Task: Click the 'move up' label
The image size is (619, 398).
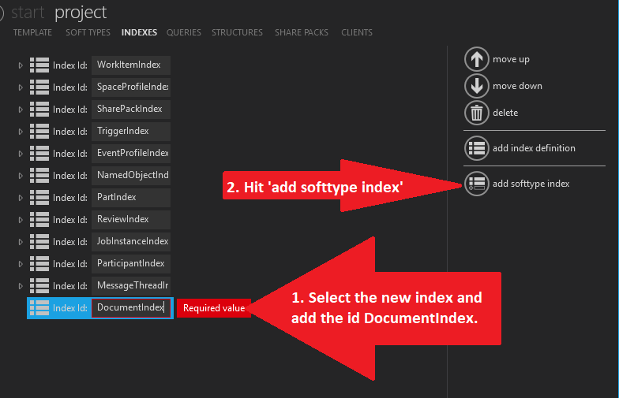Action: point(511,59)
